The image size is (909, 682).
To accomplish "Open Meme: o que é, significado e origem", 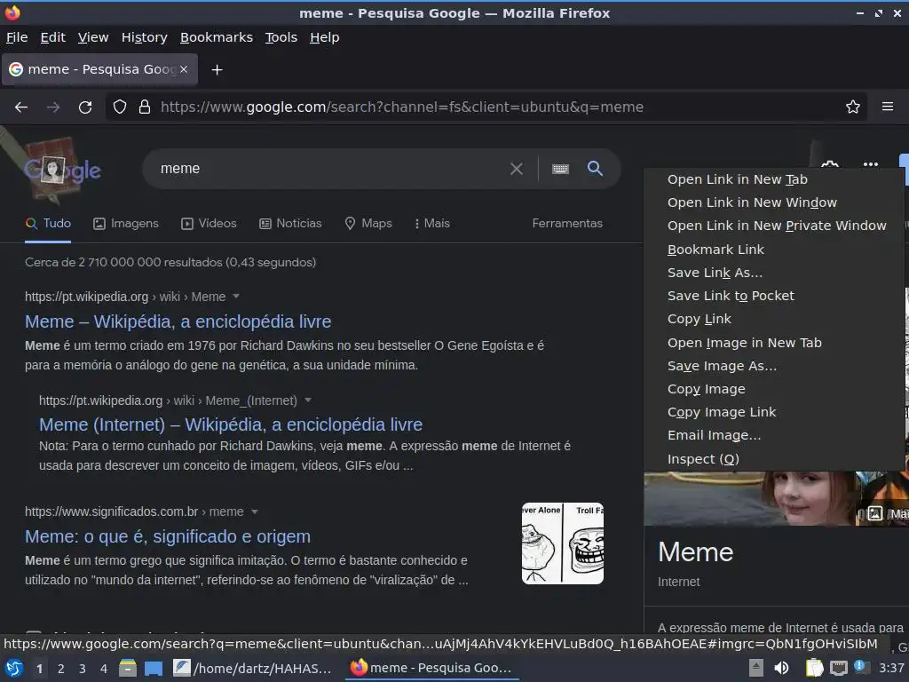I will pos(168,536).
